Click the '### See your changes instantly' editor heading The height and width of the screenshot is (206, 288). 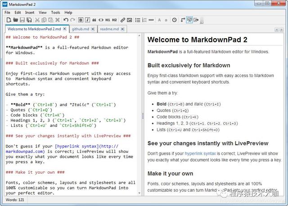68,136
